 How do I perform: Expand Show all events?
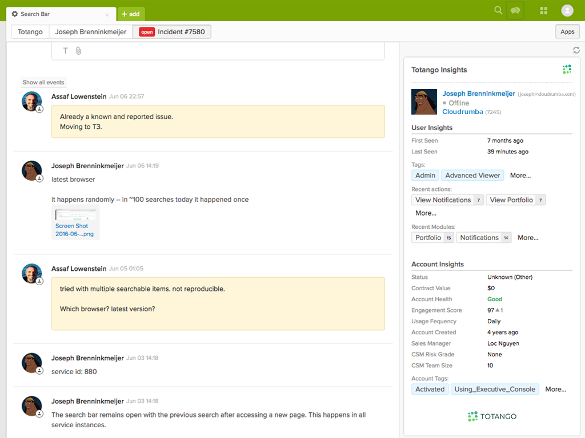click(43, 82)
